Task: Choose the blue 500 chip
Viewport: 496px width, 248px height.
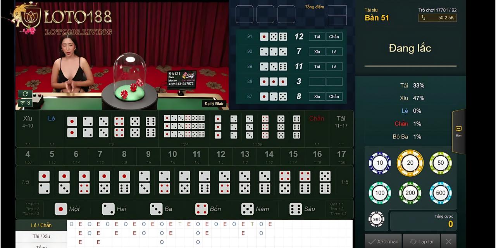Action: click(x=440, y=193)
